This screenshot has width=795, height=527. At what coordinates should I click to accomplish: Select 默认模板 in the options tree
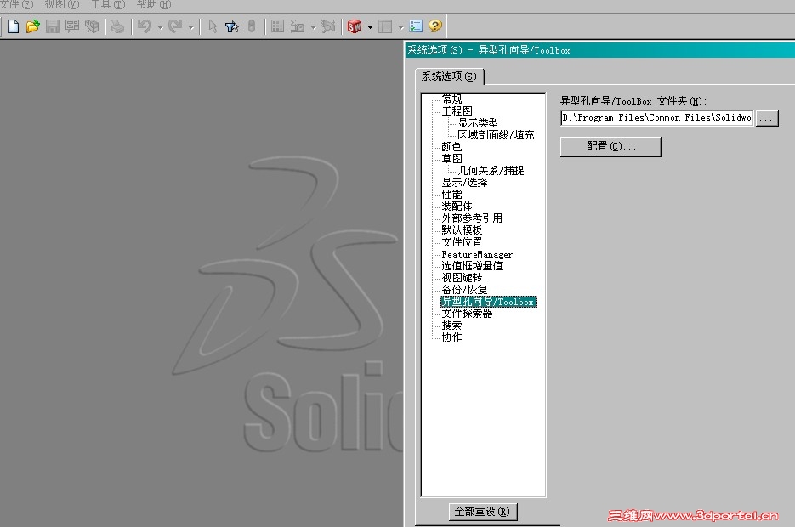coord(462,230)
